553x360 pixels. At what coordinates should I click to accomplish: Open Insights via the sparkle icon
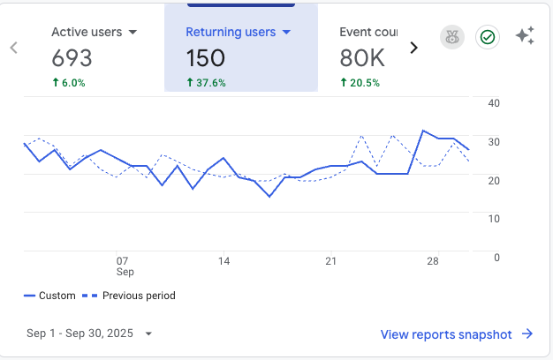pyautogui.click(x=525, y=36)
